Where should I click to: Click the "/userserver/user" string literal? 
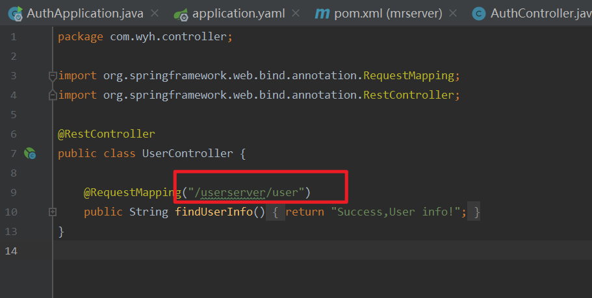point(246,193)
